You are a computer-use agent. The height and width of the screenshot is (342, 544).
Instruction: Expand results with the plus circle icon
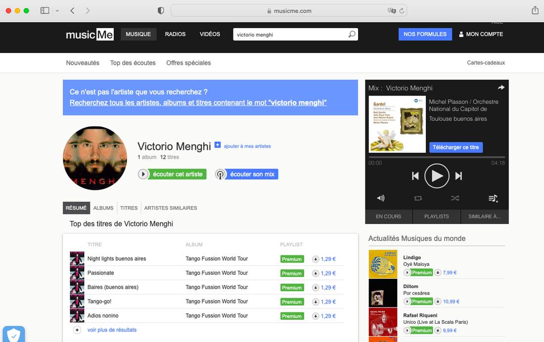77,330
